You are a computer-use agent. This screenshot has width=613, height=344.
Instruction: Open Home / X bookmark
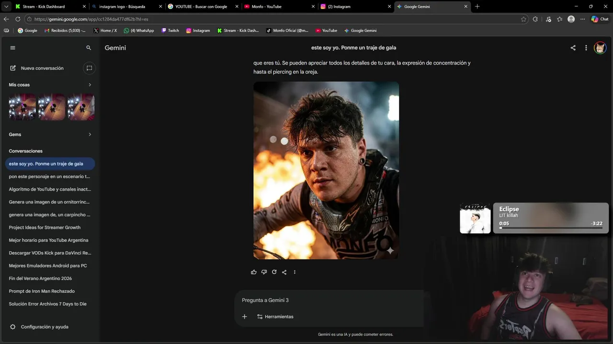click(x=105, y=31)
